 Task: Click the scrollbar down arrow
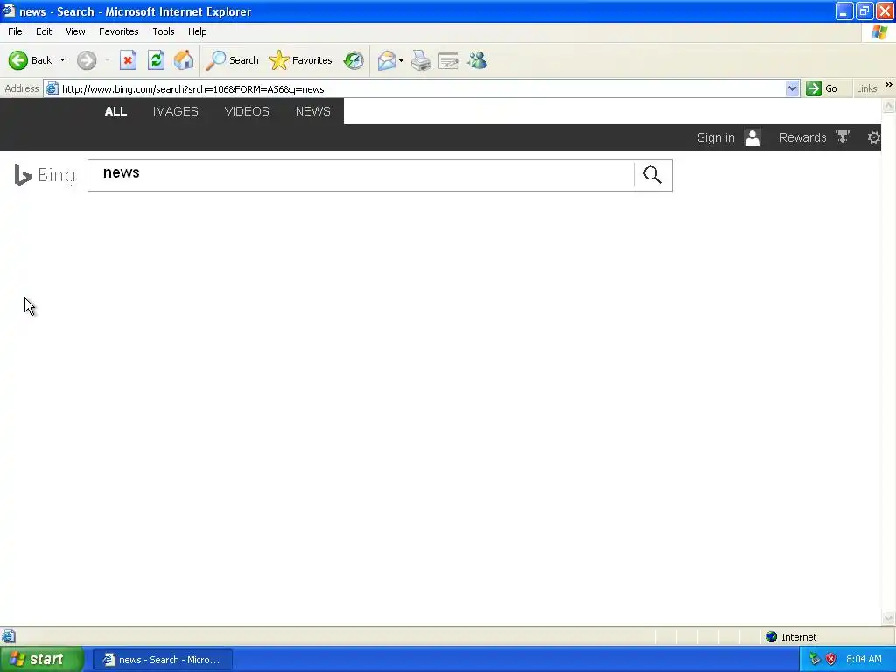(x=889, y=618)
